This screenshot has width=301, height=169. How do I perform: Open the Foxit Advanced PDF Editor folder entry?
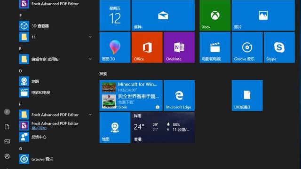coord(55,115)
